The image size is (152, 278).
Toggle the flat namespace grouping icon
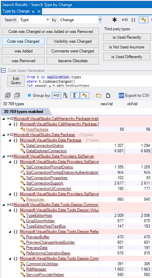pos(75,95)
